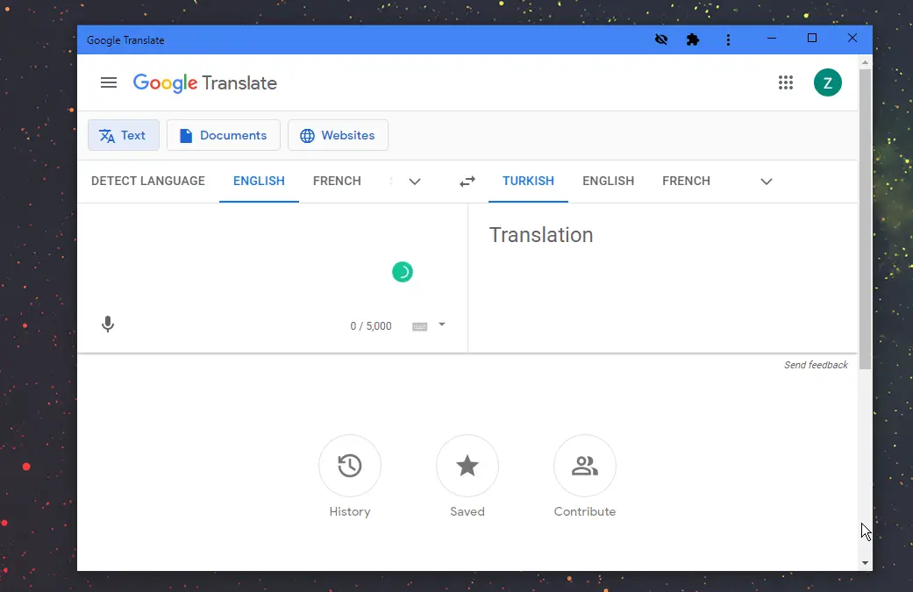Open the three-dot window menu
This screenshot has width=913, height=592.
(728, 39)
